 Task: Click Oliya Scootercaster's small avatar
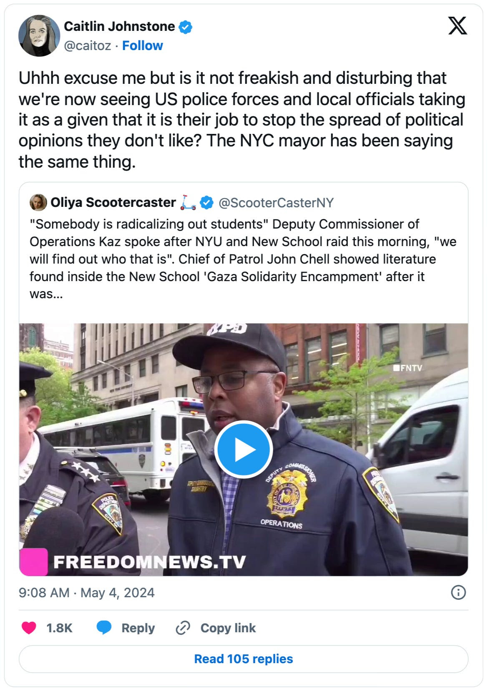coord(38,202)
